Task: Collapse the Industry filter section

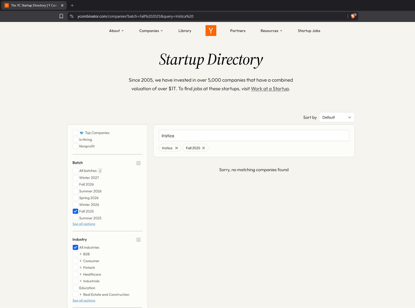Action: 138,239
